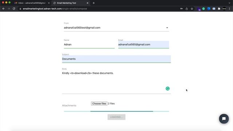This screenshot has width=233, height=131.
Task: Share this page via share icon
Action: pyautogui.click(x=187, y=9)
